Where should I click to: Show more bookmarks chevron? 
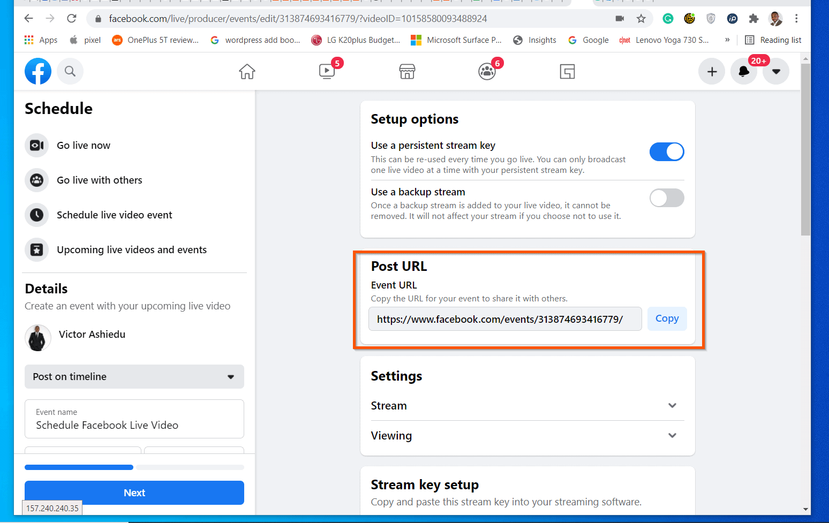(727, 40)
